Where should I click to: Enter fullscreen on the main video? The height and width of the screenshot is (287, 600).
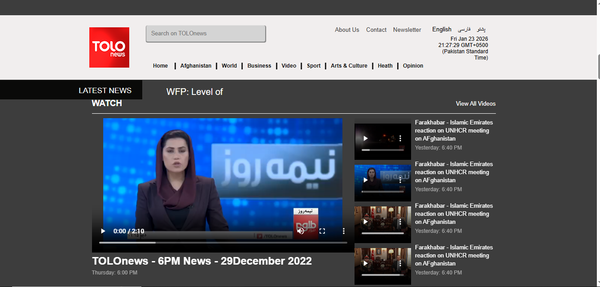point(322,231)
